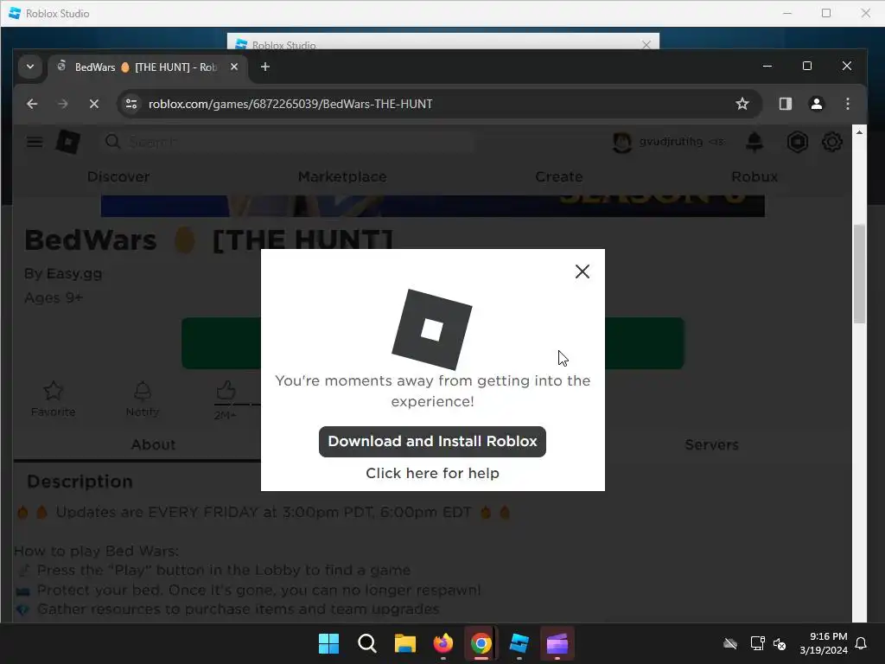Viewport: 885px width, 664px height.
Task: Open Roblox settings gear
Action: pos(831,143)
